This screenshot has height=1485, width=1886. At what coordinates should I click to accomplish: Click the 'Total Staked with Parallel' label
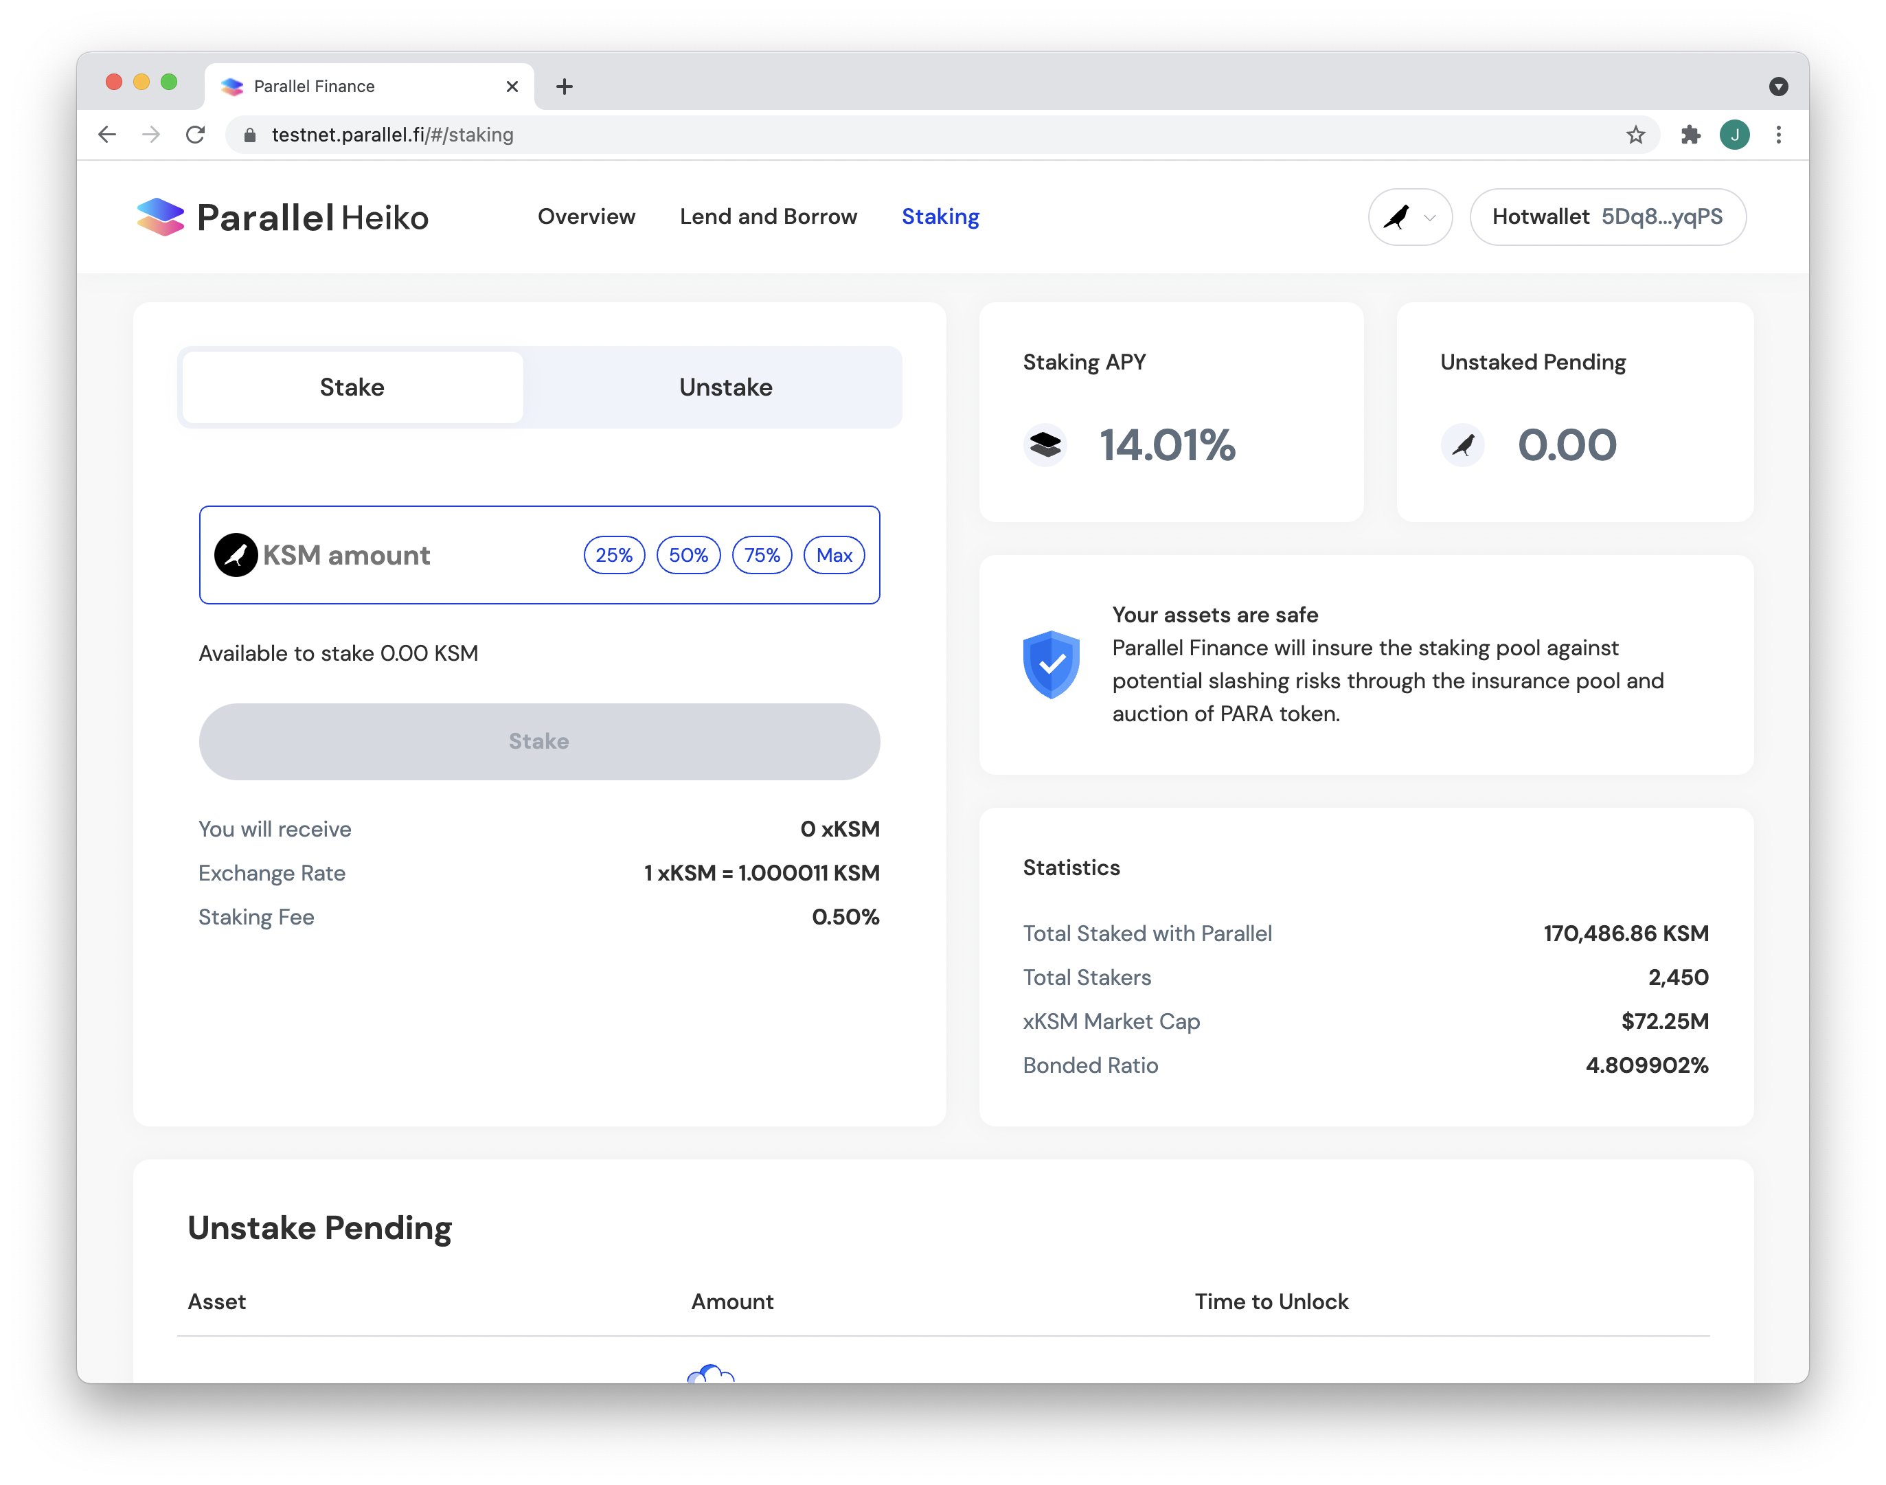(x=1147, y=933)
